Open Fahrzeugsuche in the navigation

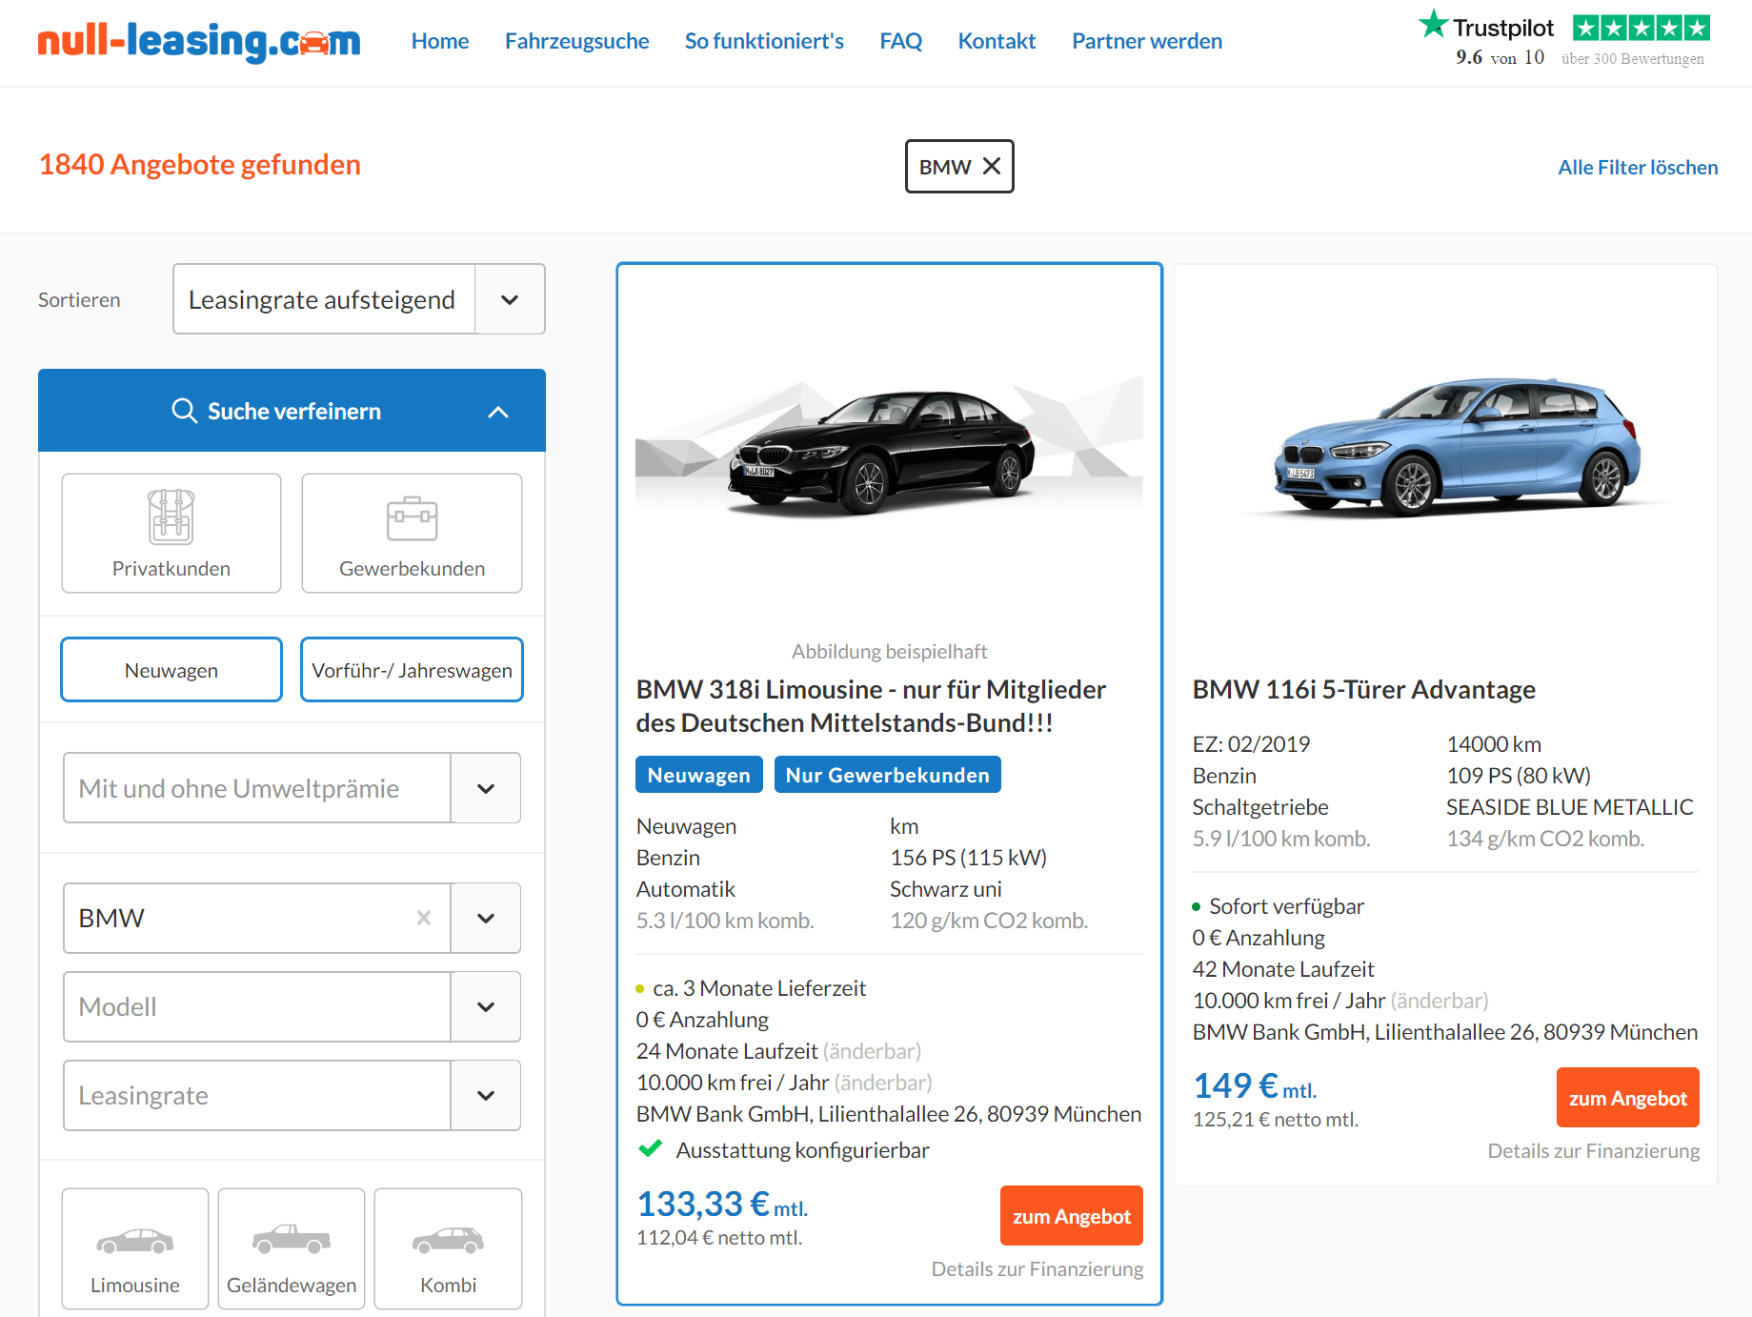point(577,41)
